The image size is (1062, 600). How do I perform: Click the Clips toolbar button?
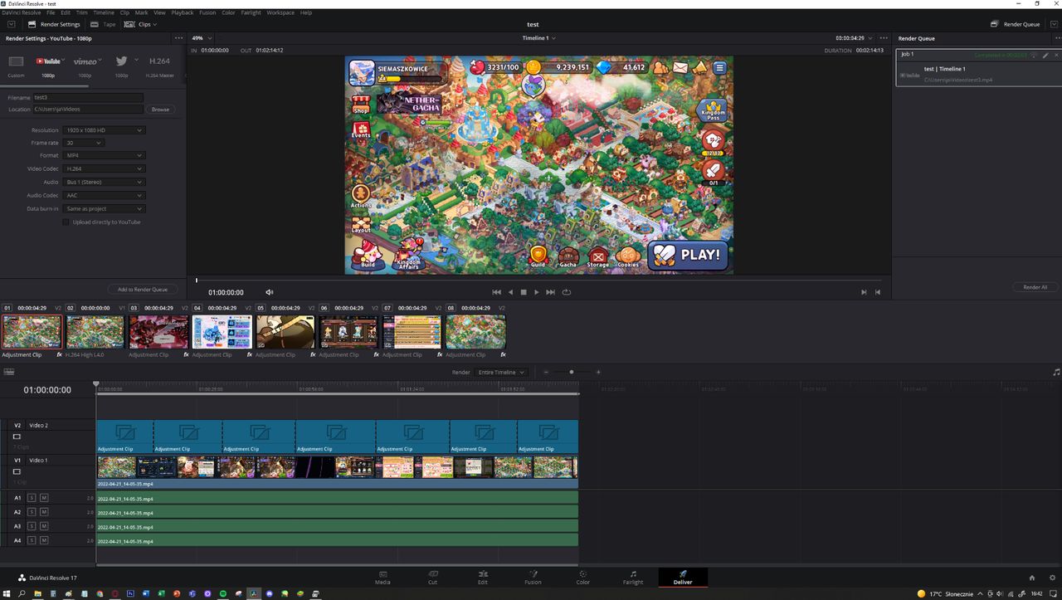tap(139, 24)
